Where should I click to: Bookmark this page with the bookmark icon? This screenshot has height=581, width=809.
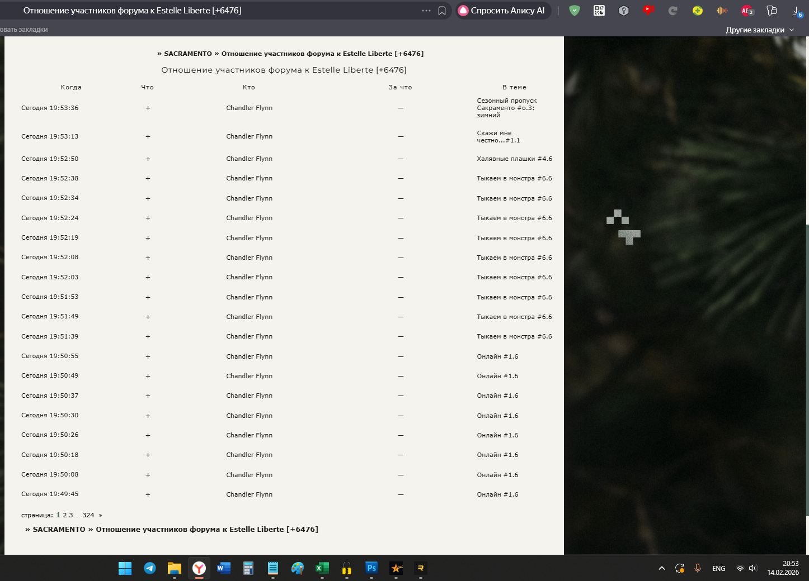(x=442, y=11)
